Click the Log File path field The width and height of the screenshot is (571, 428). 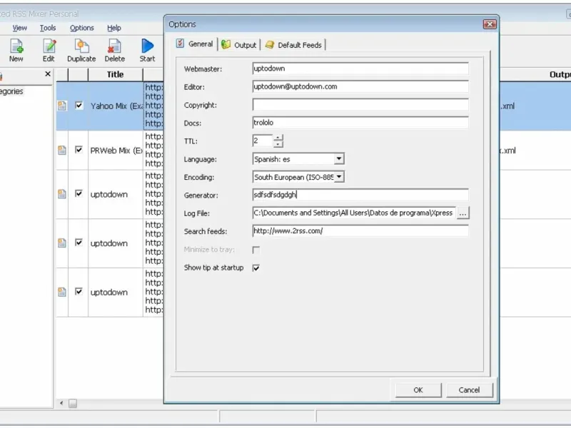(353, 213)
